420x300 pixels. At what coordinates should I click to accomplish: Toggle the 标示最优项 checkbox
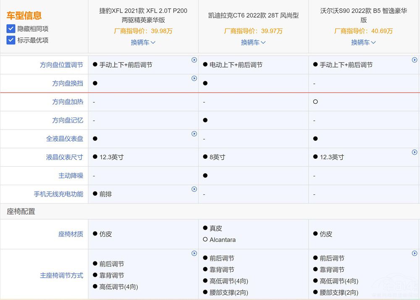pos(11,40)
